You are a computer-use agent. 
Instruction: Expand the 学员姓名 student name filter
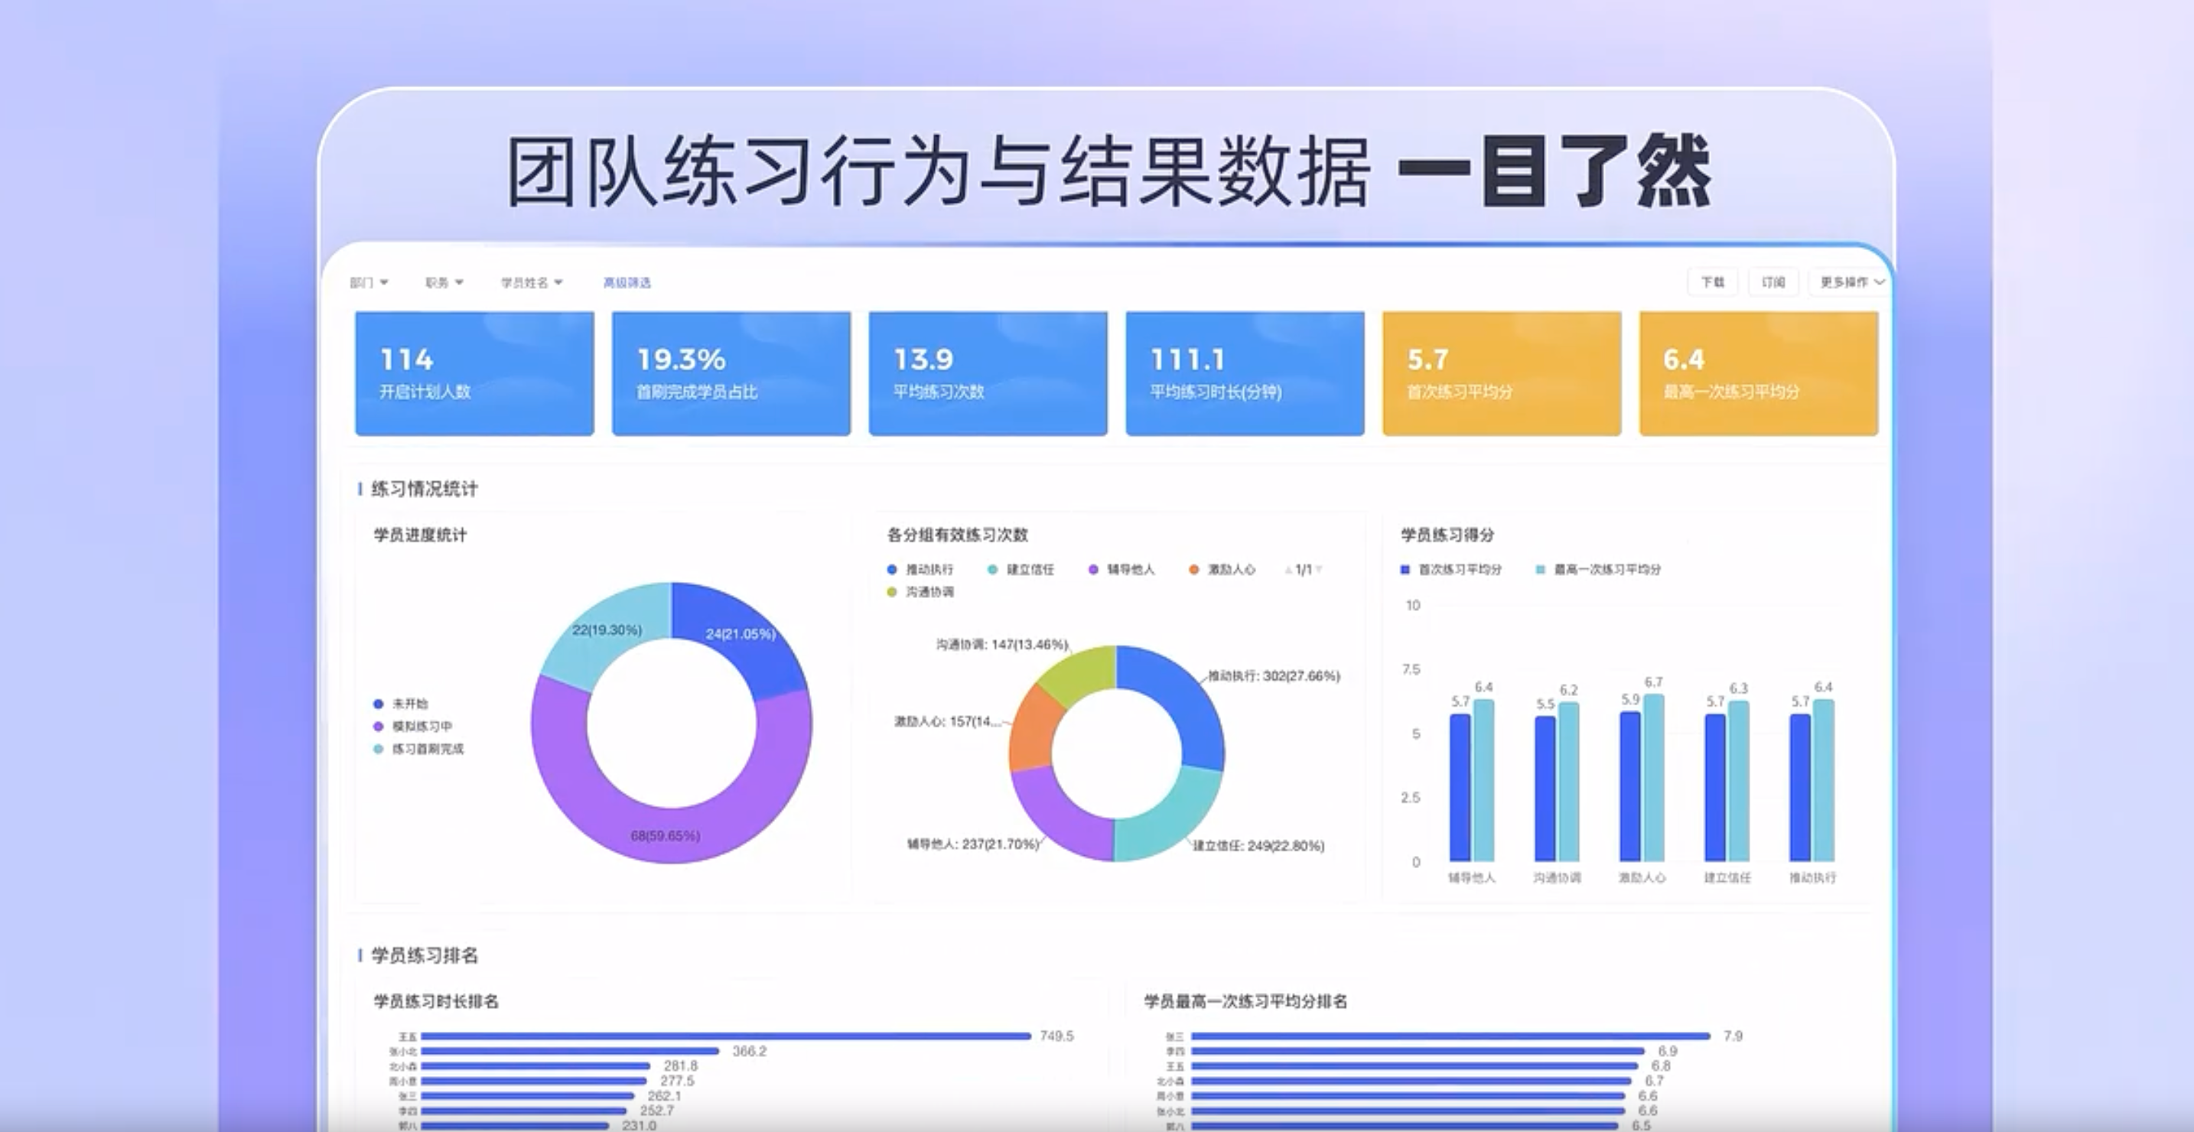[528, 282]
